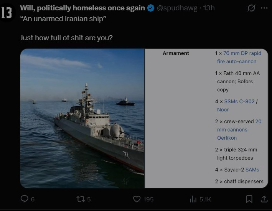Image resolution: width=272 pixels, height=211 pixels.
Task: Click the quoted "An unarmed Iranian ship" text
Action: coord(62,20)
